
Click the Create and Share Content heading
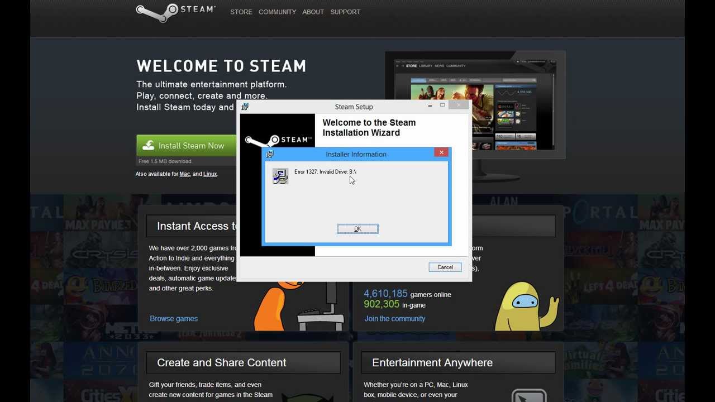[222, 363]
